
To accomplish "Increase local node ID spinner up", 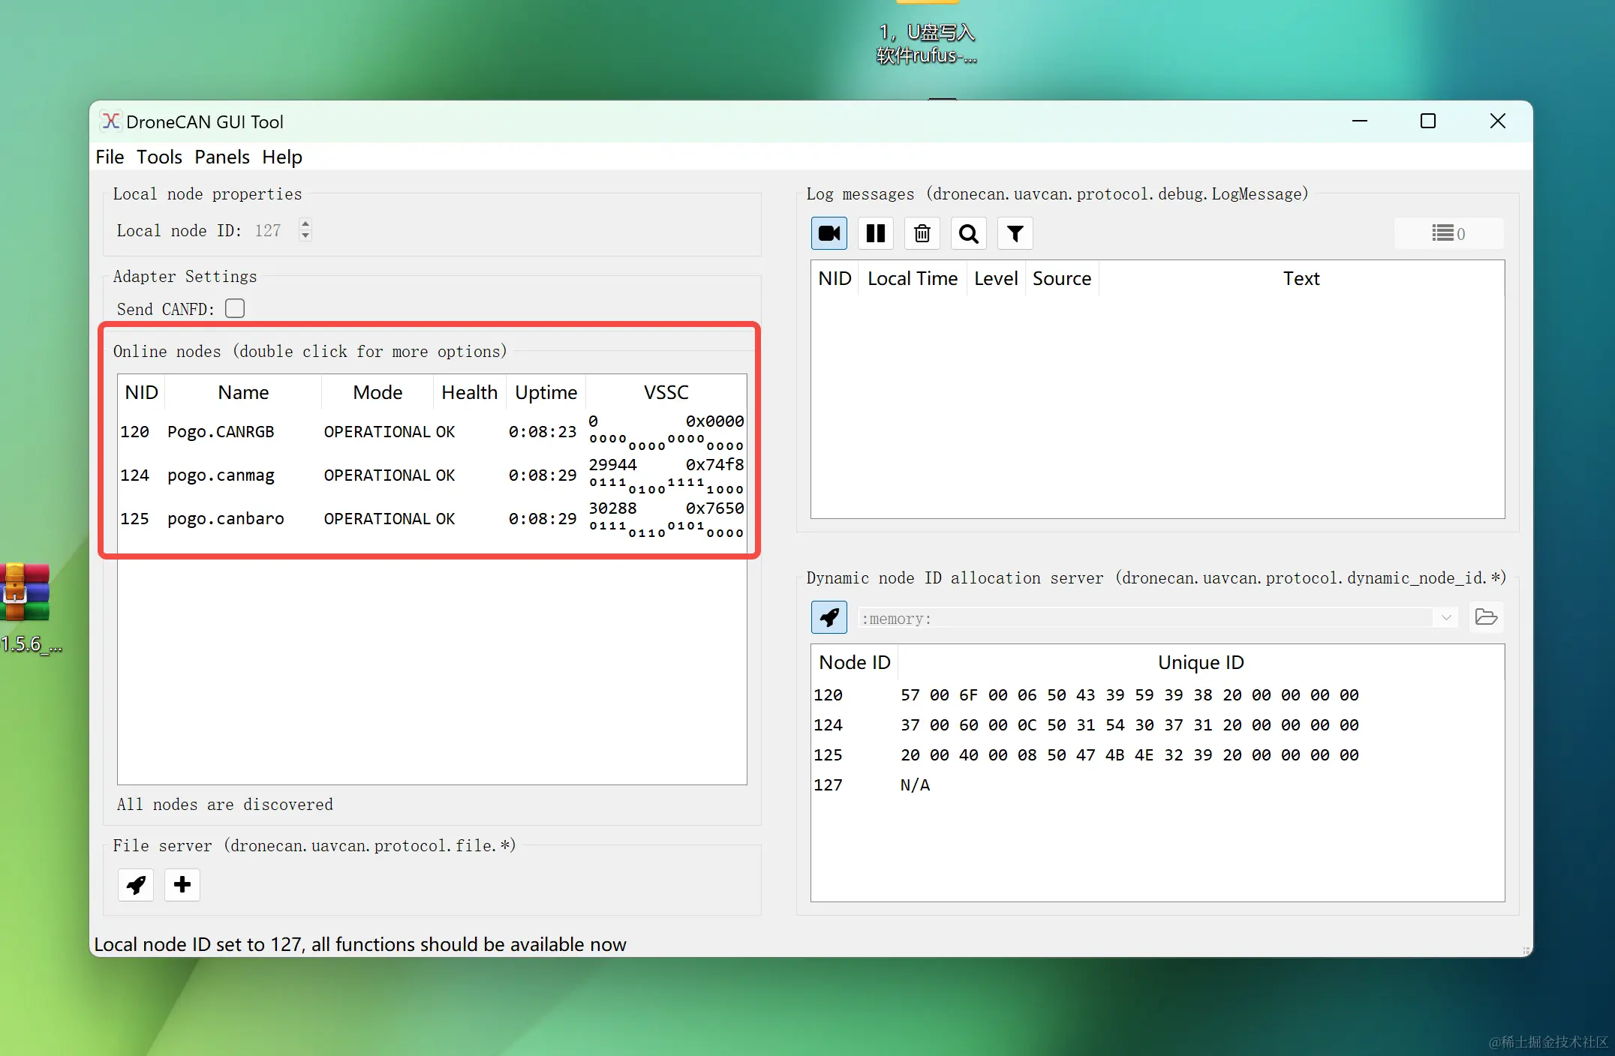I will 305,223.
